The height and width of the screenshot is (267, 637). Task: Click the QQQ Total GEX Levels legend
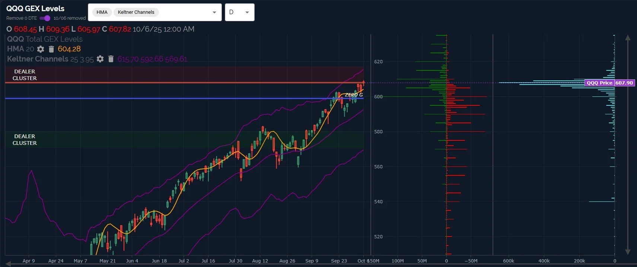[x=45, y=39]
